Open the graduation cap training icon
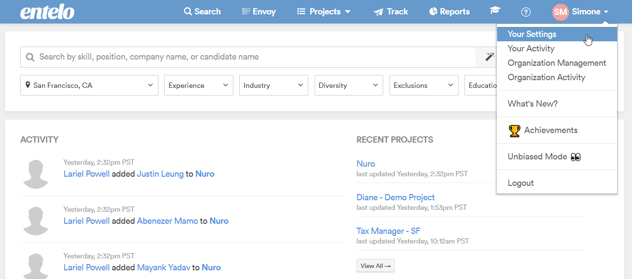 (x=495, y=11)
